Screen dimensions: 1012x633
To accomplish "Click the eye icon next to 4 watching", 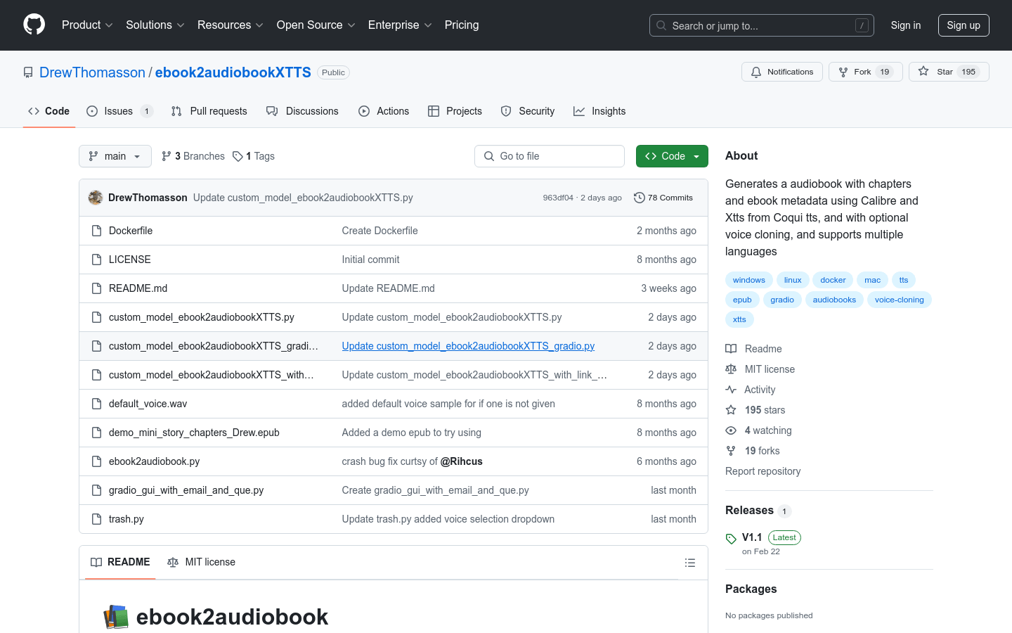I will coord(731,430).
